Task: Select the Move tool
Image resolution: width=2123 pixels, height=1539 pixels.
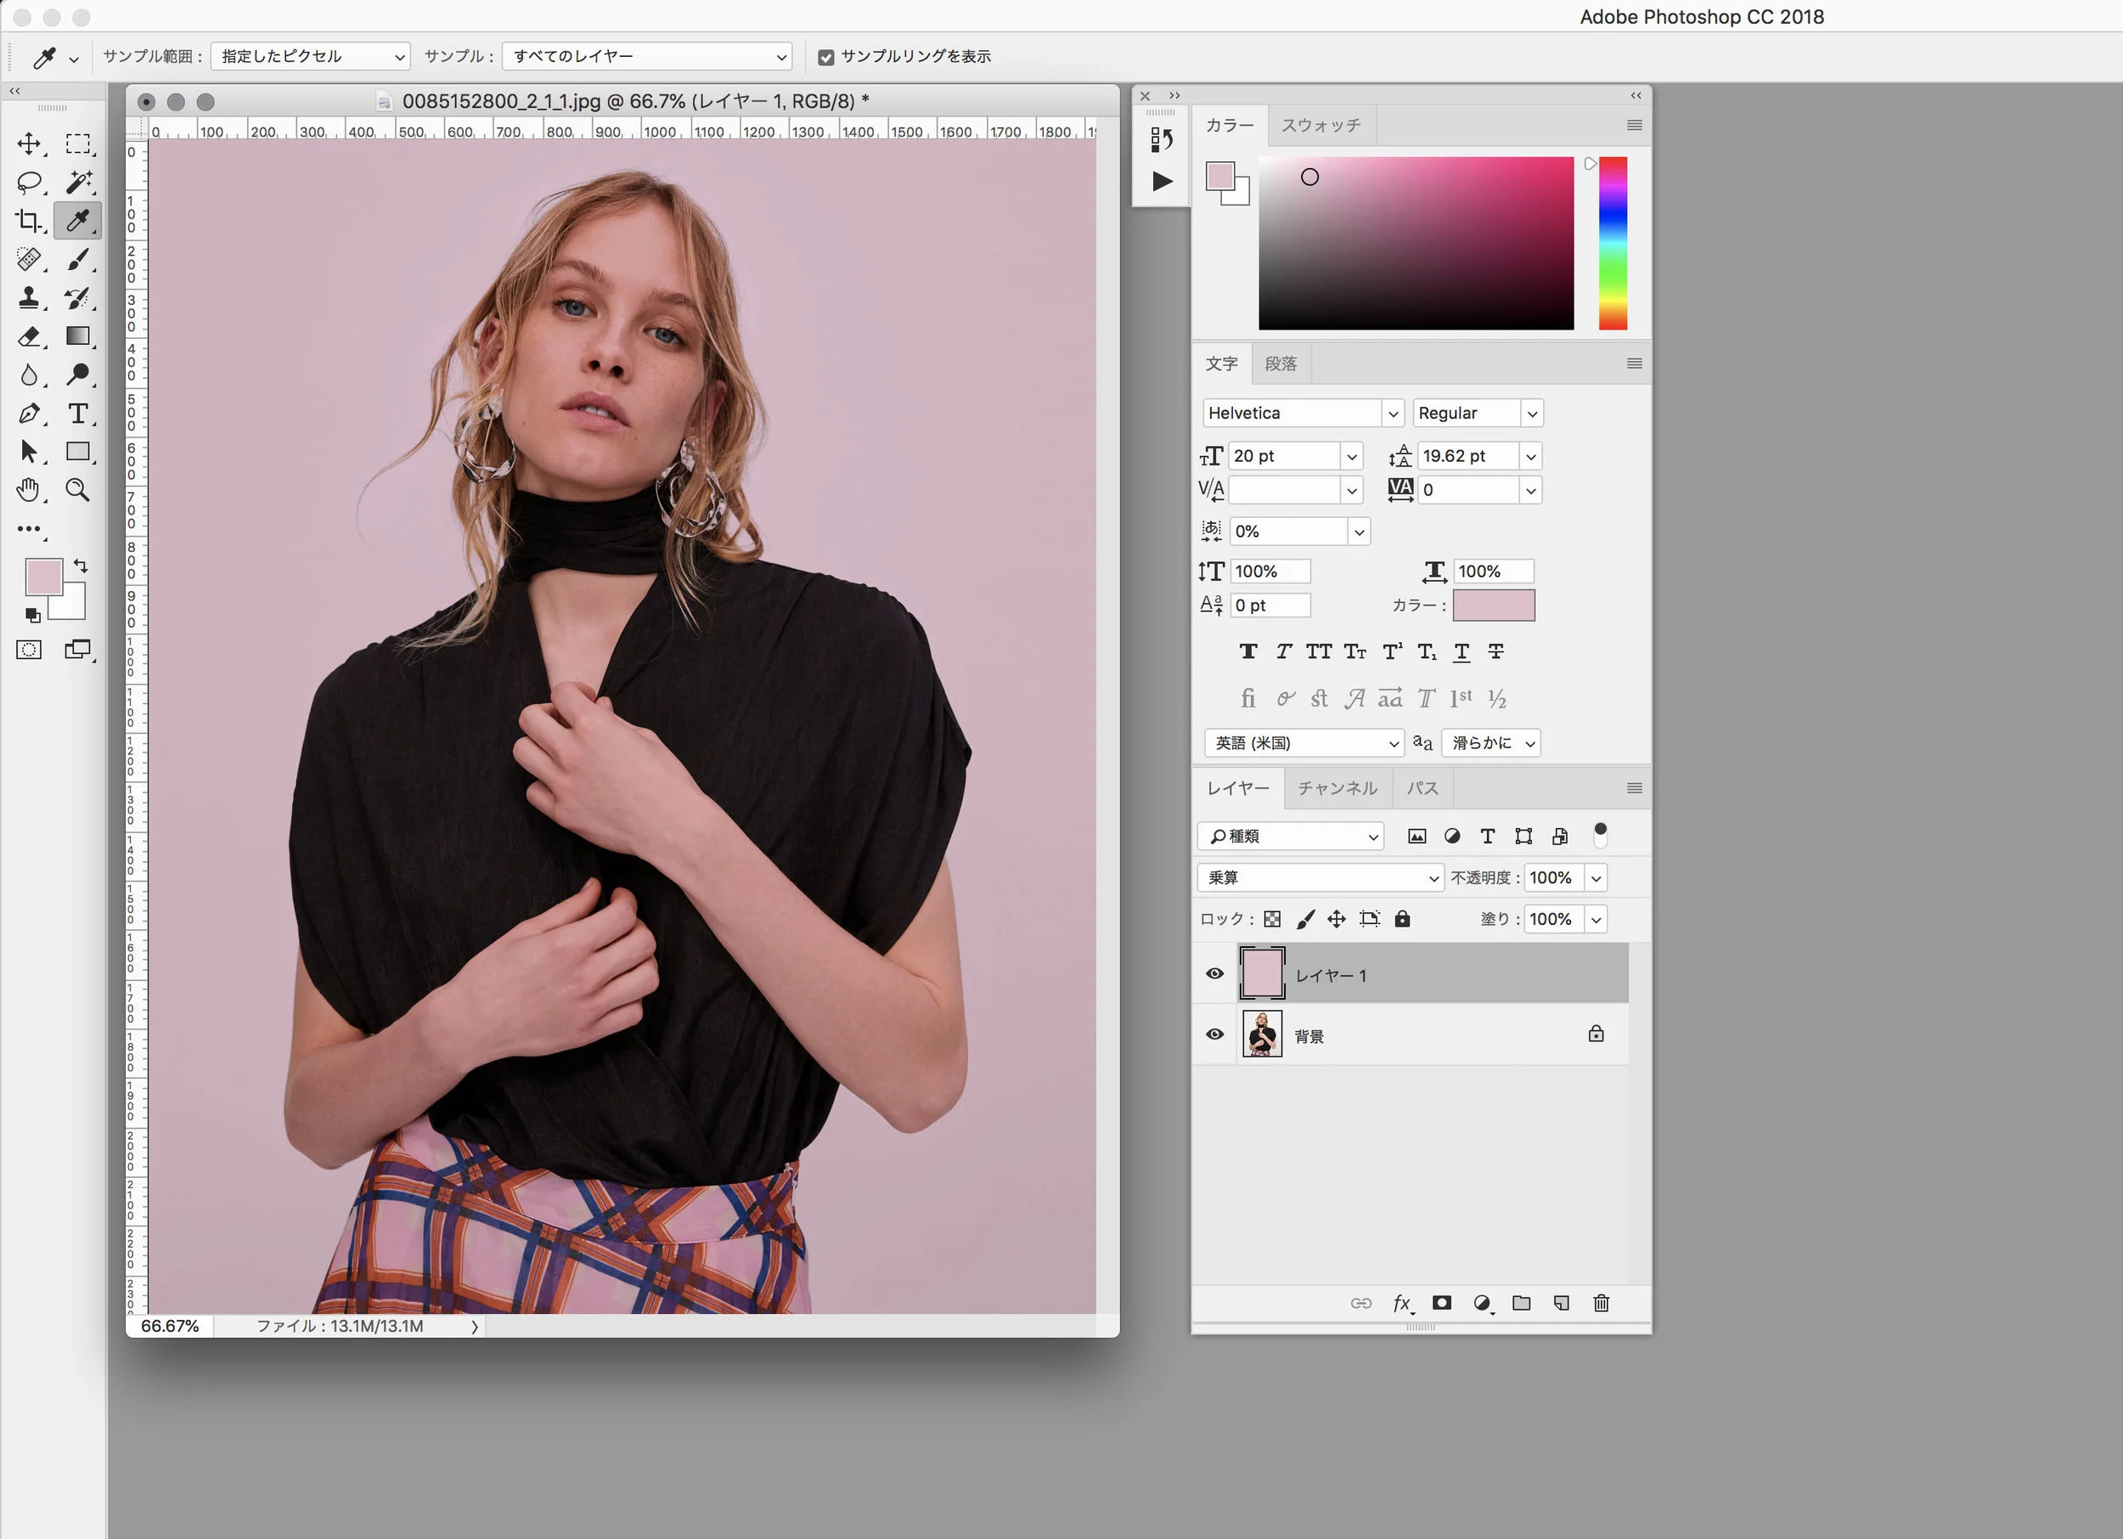Action: (x=29, y=144)
